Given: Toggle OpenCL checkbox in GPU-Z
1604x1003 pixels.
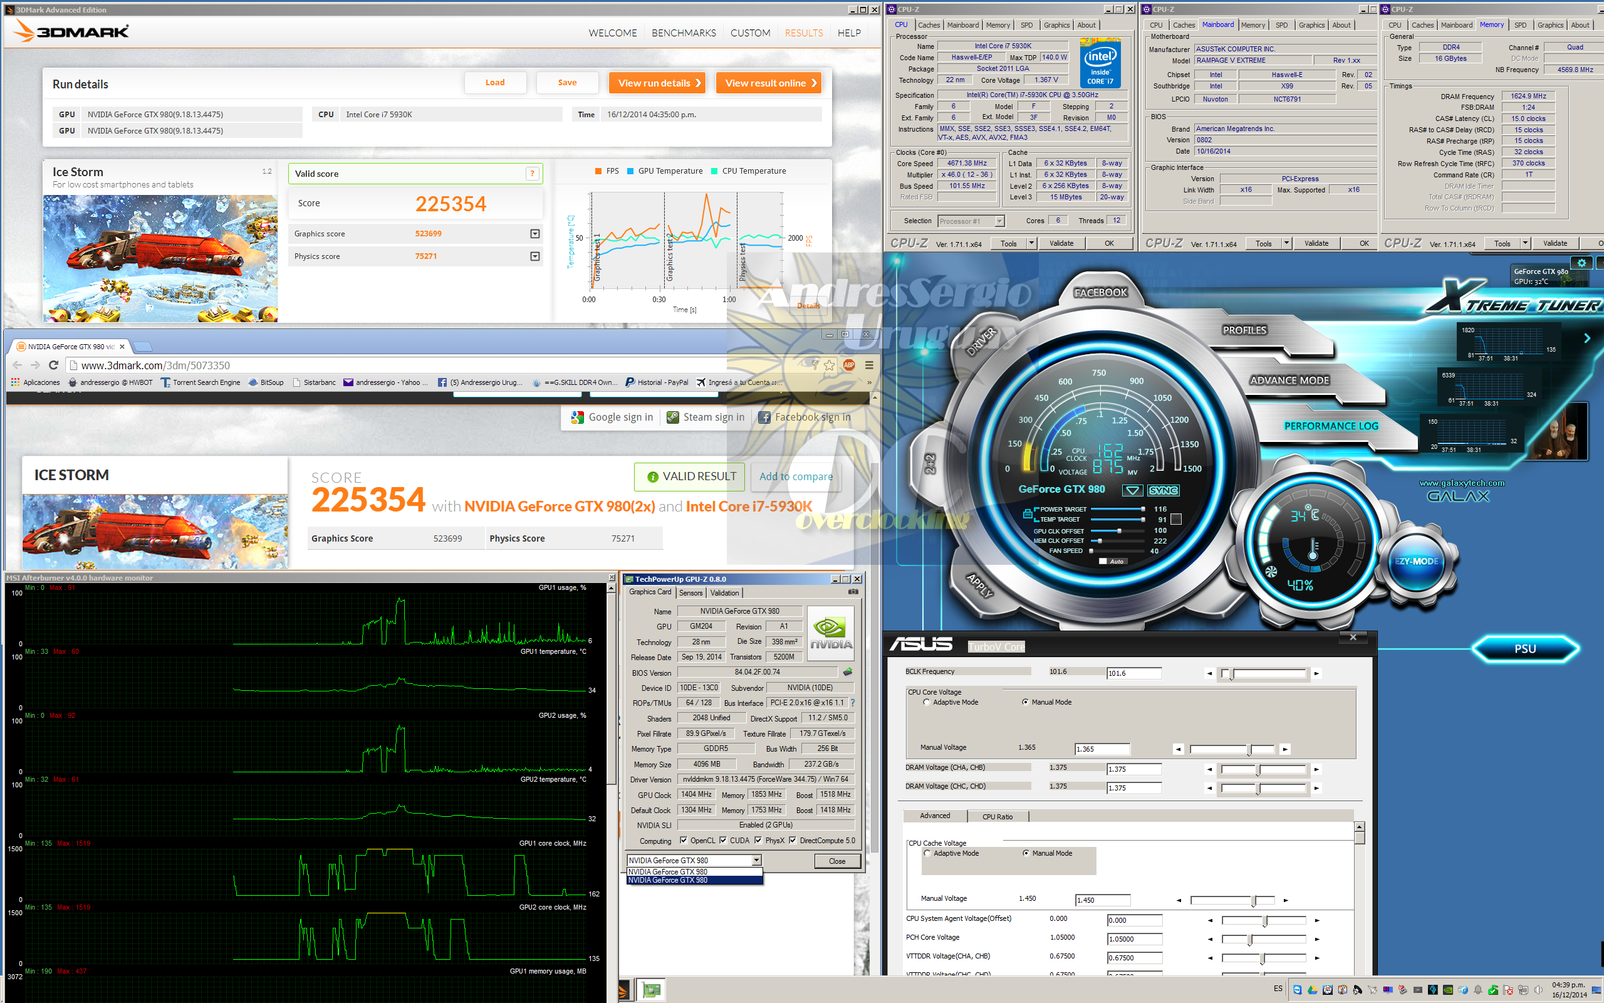Looking at the screenshot, I should click(684, 841).
